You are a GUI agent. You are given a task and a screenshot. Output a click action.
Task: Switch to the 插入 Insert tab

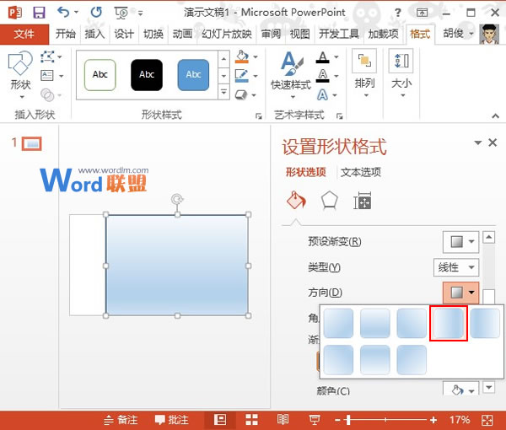click(x=94, y=34)
